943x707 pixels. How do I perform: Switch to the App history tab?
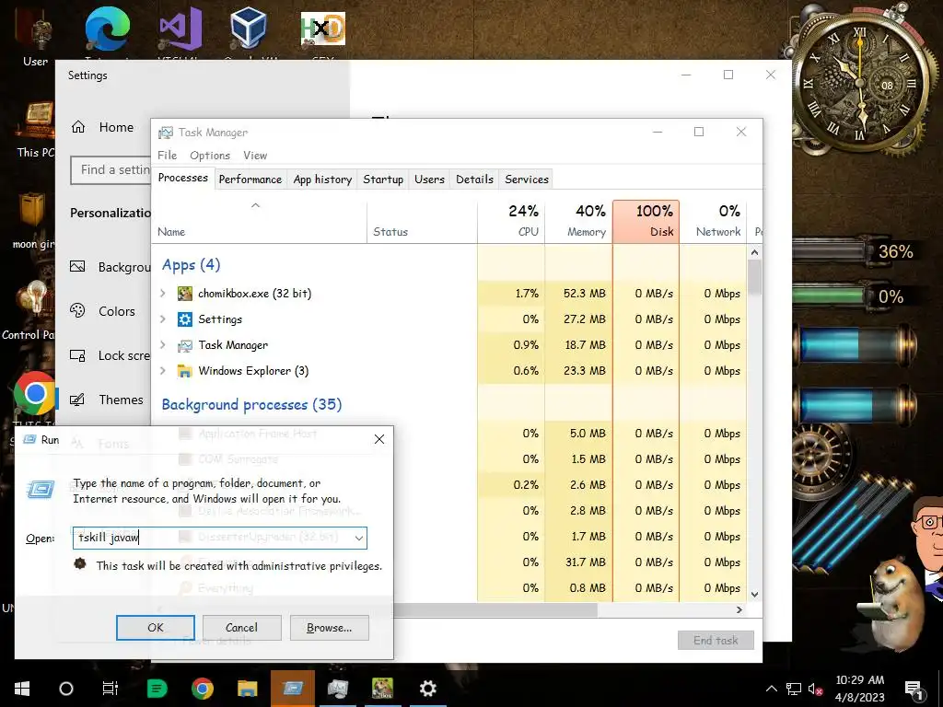tap(322, 180)
